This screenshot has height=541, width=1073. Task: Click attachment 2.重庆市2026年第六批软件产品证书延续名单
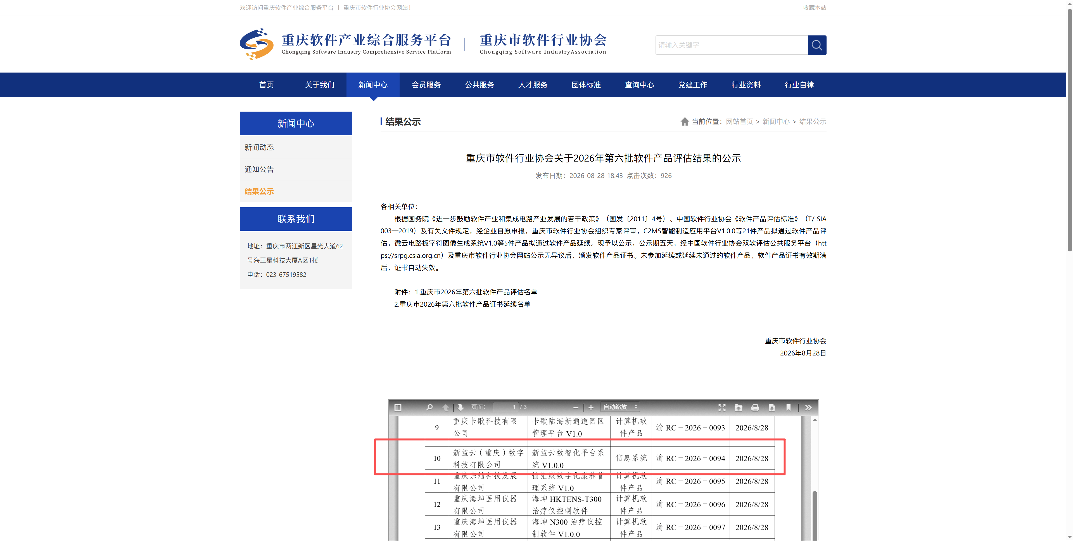[462, 304]
